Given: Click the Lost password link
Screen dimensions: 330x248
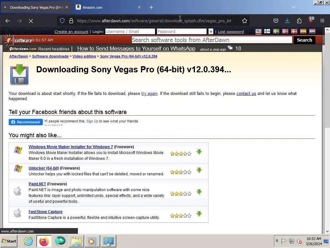Looking at the screenshot, I should point(231,32).
